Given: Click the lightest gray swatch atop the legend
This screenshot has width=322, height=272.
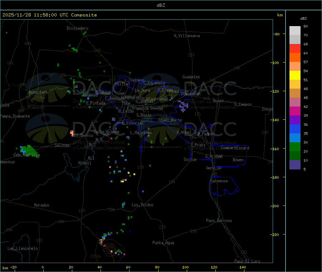Looking at the screenshot, I should 295,30.
